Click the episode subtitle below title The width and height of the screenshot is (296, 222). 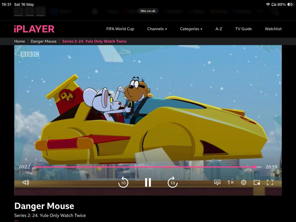[50, 216]
